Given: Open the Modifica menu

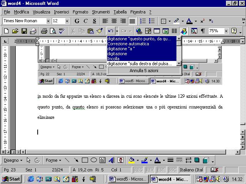Looking at the screenshot, I should [22, 12].
